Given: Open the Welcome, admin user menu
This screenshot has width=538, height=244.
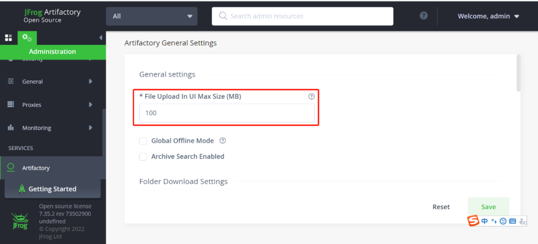Looking at the screenshot, I should point(488,16).
